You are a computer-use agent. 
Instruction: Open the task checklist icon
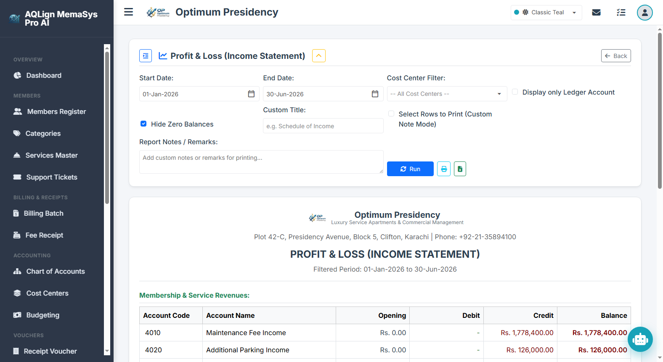(621, 13)
